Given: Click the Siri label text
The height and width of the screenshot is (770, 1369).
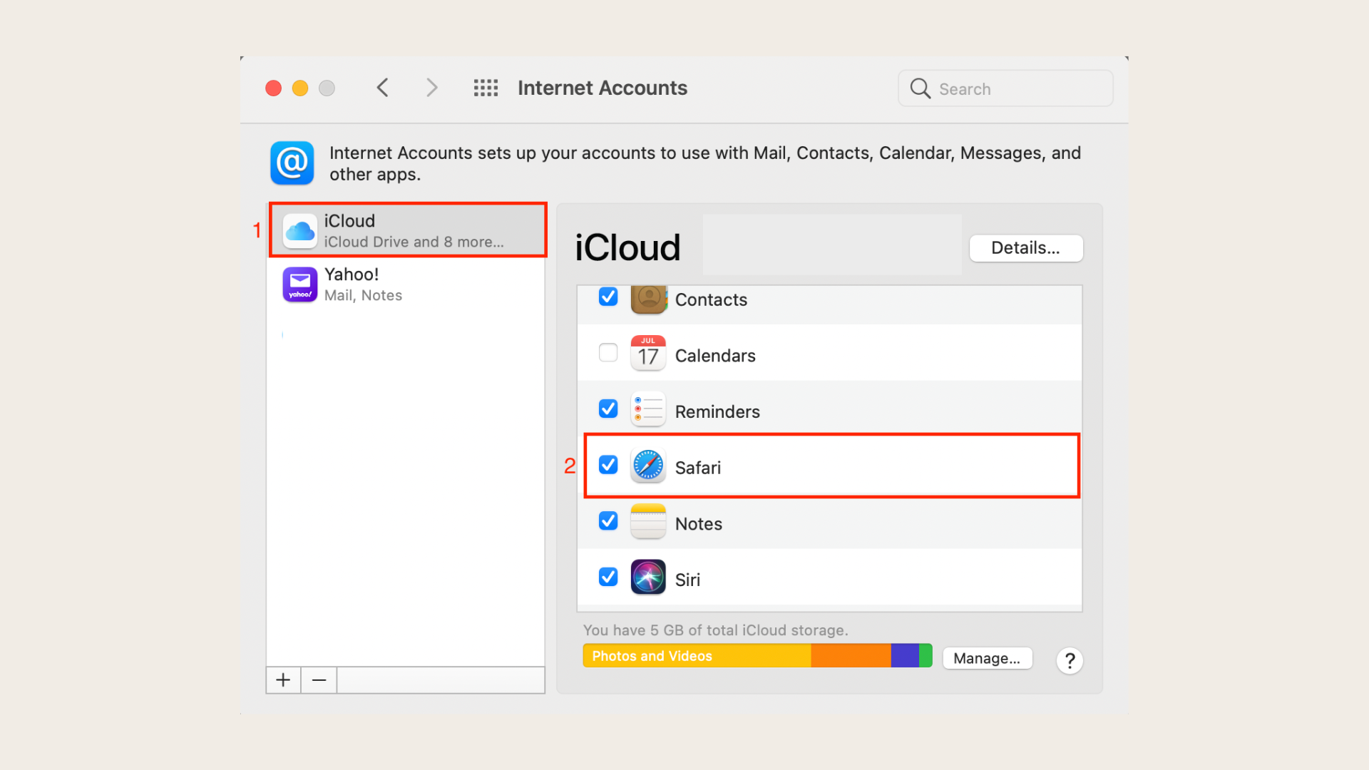Looking at the screenshot, I should point(687,580).
